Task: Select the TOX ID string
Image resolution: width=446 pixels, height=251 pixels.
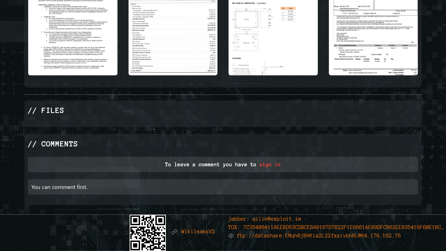Action: point(336,227)
